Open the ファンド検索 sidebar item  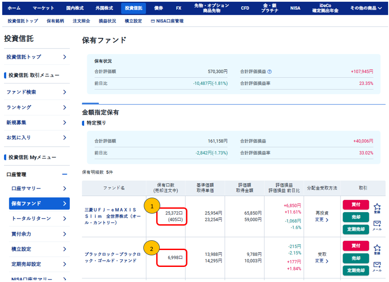[x=36, y=92]
